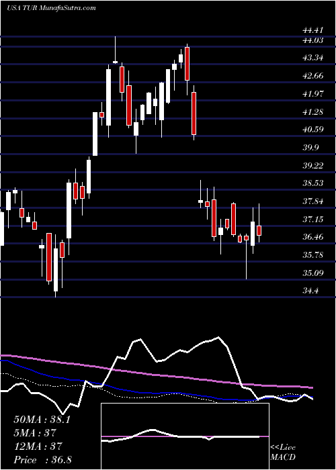Click the 44.03 price label
The height and width of the screenshot is (470, 336).
click(313, 40)
